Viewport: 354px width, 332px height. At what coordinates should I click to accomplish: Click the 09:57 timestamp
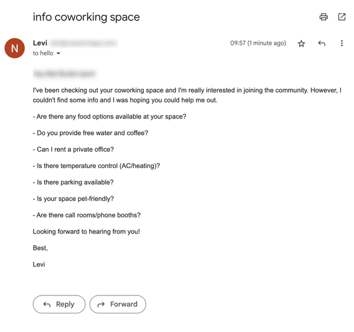[x=258, y=44]
